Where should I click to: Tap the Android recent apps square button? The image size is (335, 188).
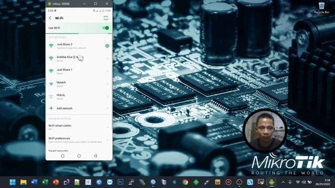[63, 156]
